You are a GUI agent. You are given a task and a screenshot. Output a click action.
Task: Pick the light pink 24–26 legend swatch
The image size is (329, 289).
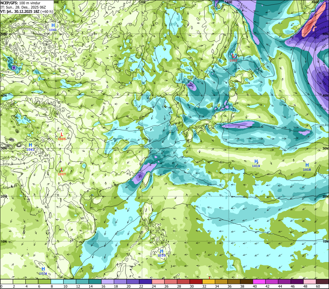click(158, 281)
